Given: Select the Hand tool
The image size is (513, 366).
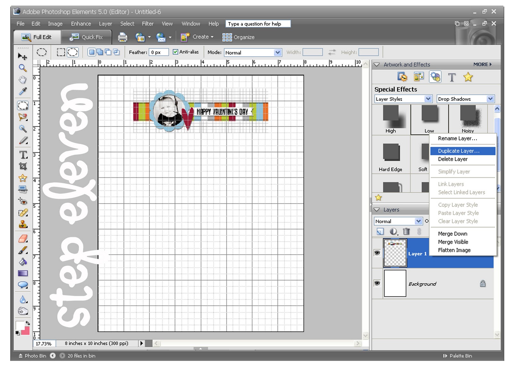Looking at the screenshot, I should (x=22, y=79).
